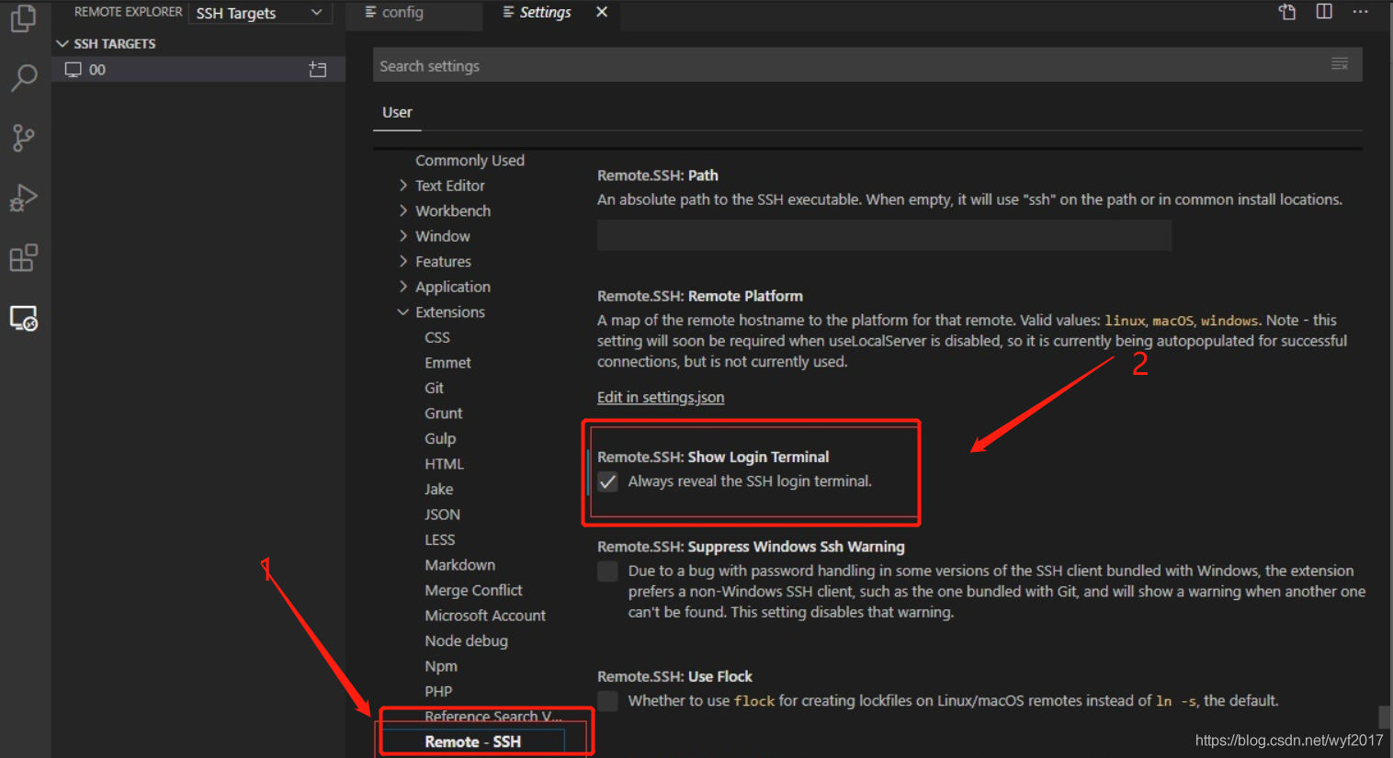Screen dimensions: 1393x758
Task: Expand the Application settings group
Action: point(403,287)
